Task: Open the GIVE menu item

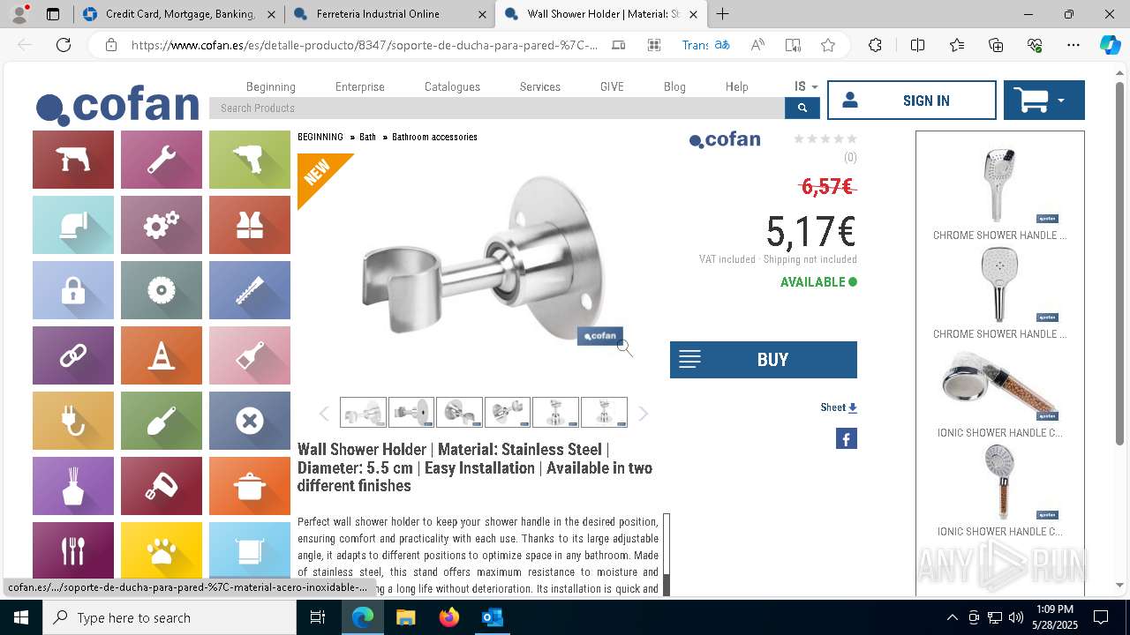Action: click(612, 86)
